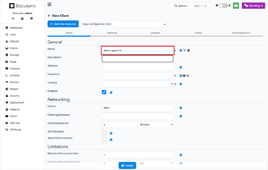The width and height of the screenshot is (268, 170).
Task: Open Copy configuration from dropdown
Action: tap(139, 24)
